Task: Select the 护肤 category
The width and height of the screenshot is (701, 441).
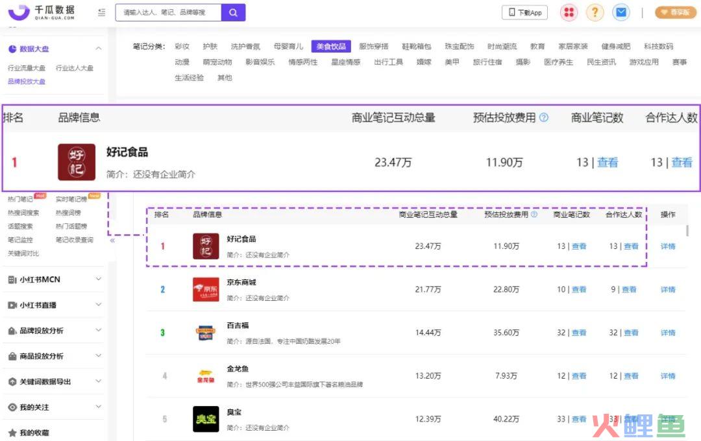Action: (210, 47)
